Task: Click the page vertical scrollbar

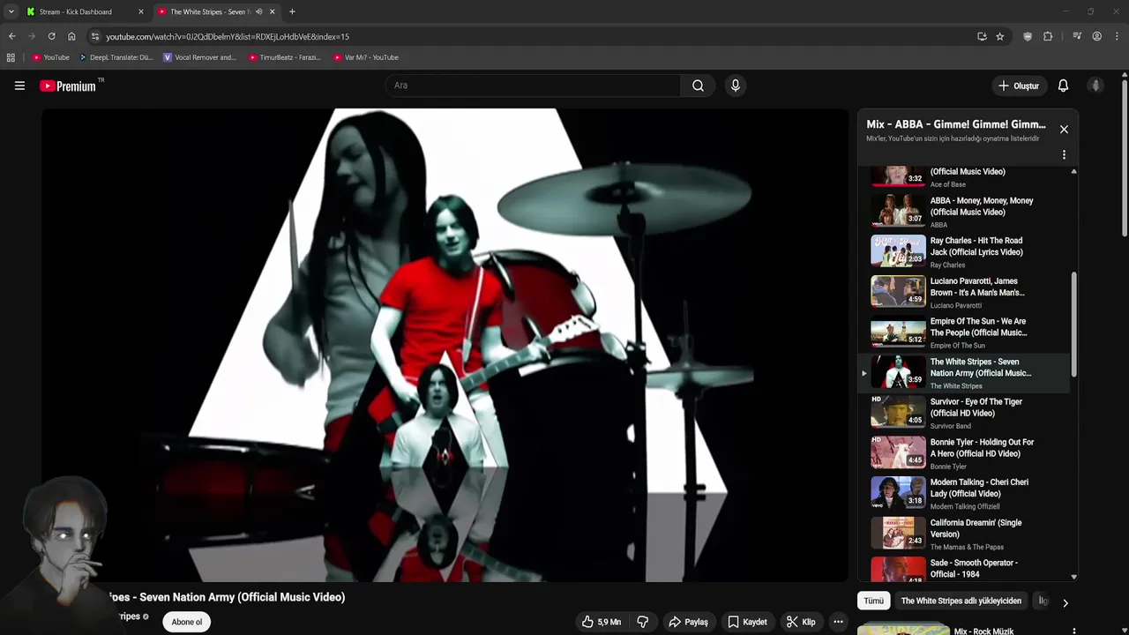Action: click(x=1124, y=159)
